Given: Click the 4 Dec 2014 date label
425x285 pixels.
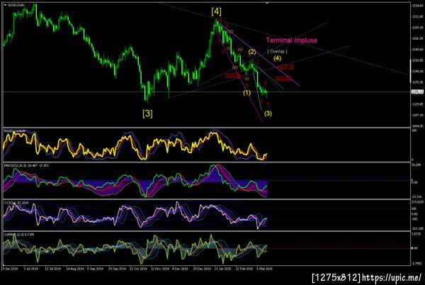Looking at the screenshot, I should (x=180, y=269).
